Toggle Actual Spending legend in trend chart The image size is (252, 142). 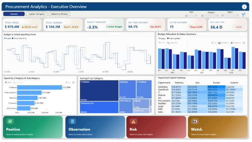click(x=19, y=38)
